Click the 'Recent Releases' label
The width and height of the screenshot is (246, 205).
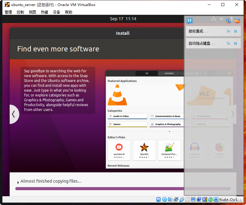tap(118, 166)
